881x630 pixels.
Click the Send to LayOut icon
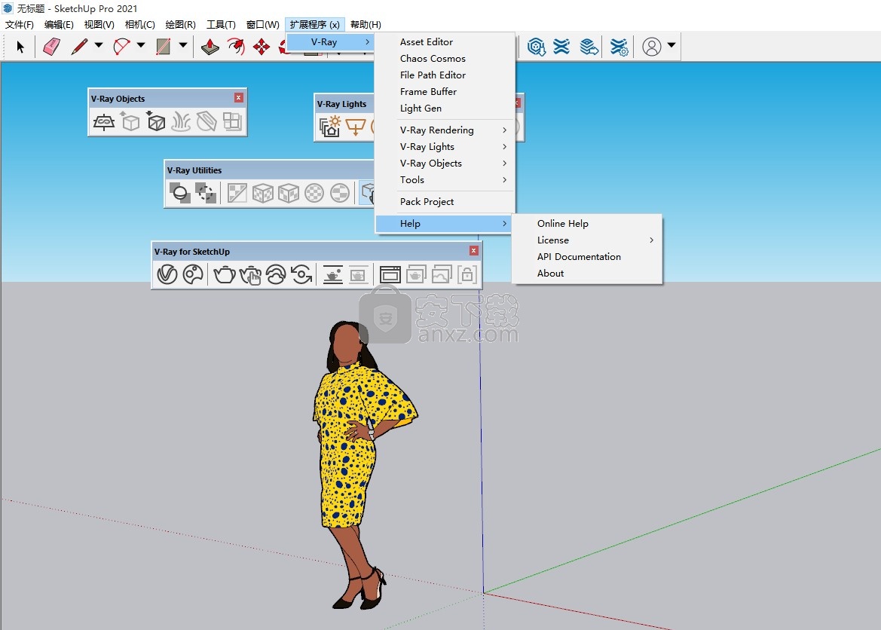click(x=589, y=47)
